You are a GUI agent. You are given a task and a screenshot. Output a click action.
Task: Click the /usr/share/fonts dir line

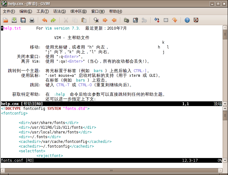(x=49, y=123)
